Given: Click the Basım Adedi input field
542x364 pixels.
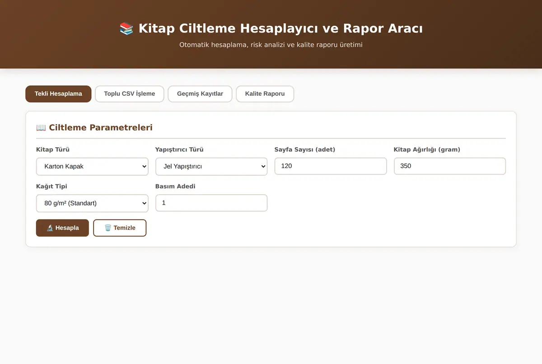Looking at the screenshot, I should (x=211, y=203).
